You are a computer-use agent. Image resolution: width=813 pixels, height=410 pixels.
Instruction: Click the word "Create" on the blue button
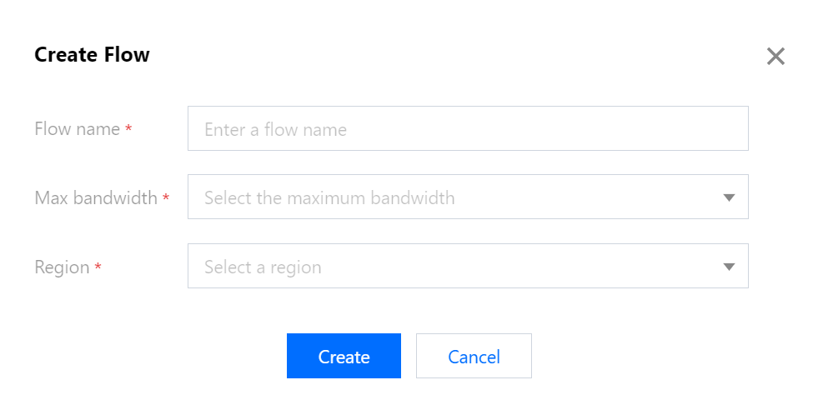[344, 357]
